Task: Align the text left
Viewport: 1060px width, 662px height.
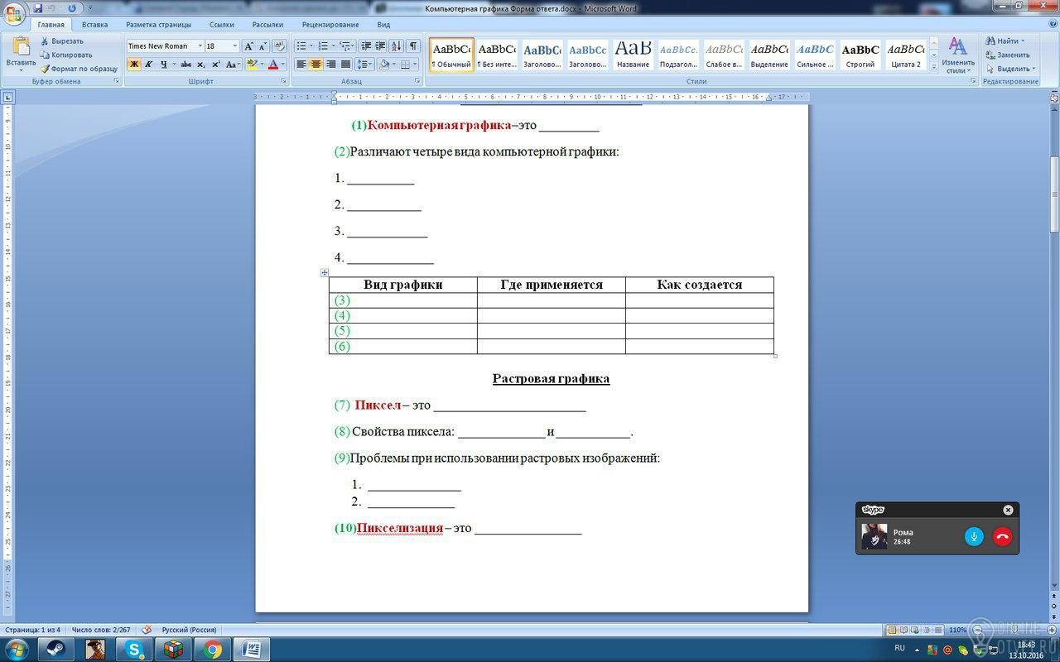Action: point(301,64)
